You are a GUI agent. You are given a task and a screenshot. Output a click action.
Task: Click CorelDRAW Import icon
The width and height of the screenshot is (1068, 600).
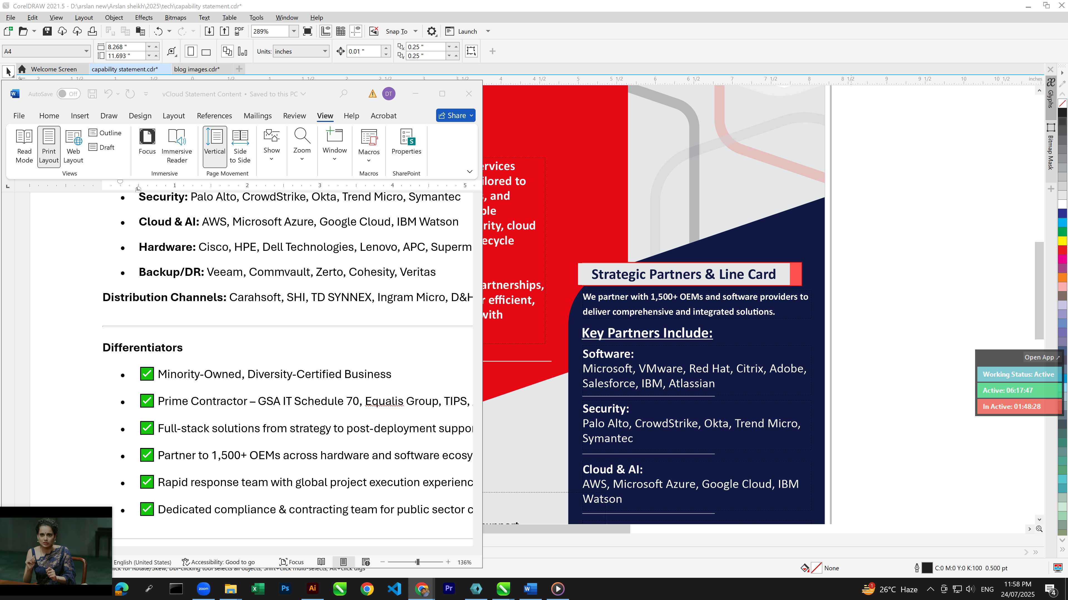coord(209,31)
